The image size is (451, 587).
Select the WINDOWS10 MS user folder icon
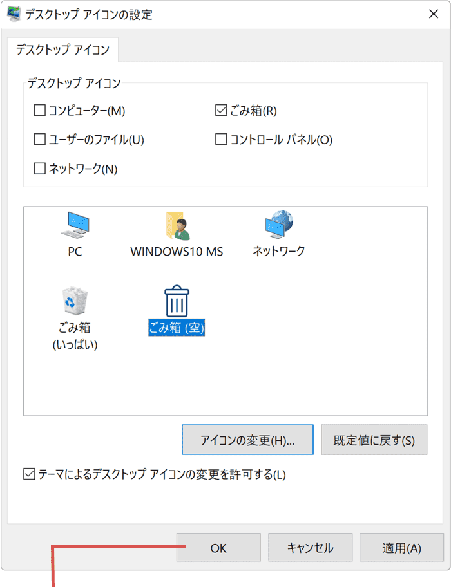point(178,226)
